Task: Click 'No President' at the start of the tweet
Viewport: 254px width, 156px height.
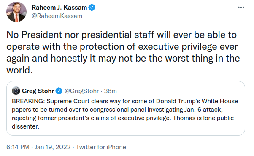Action: pyautogui.click(x=34, y=35)
